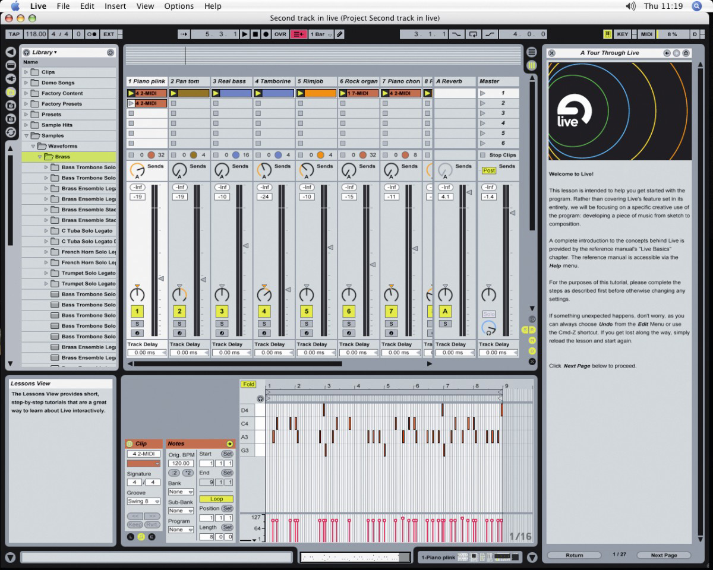Toggle track activator 1 Piano plink
This screenshot has height=570, width=713.
point(137,311)
